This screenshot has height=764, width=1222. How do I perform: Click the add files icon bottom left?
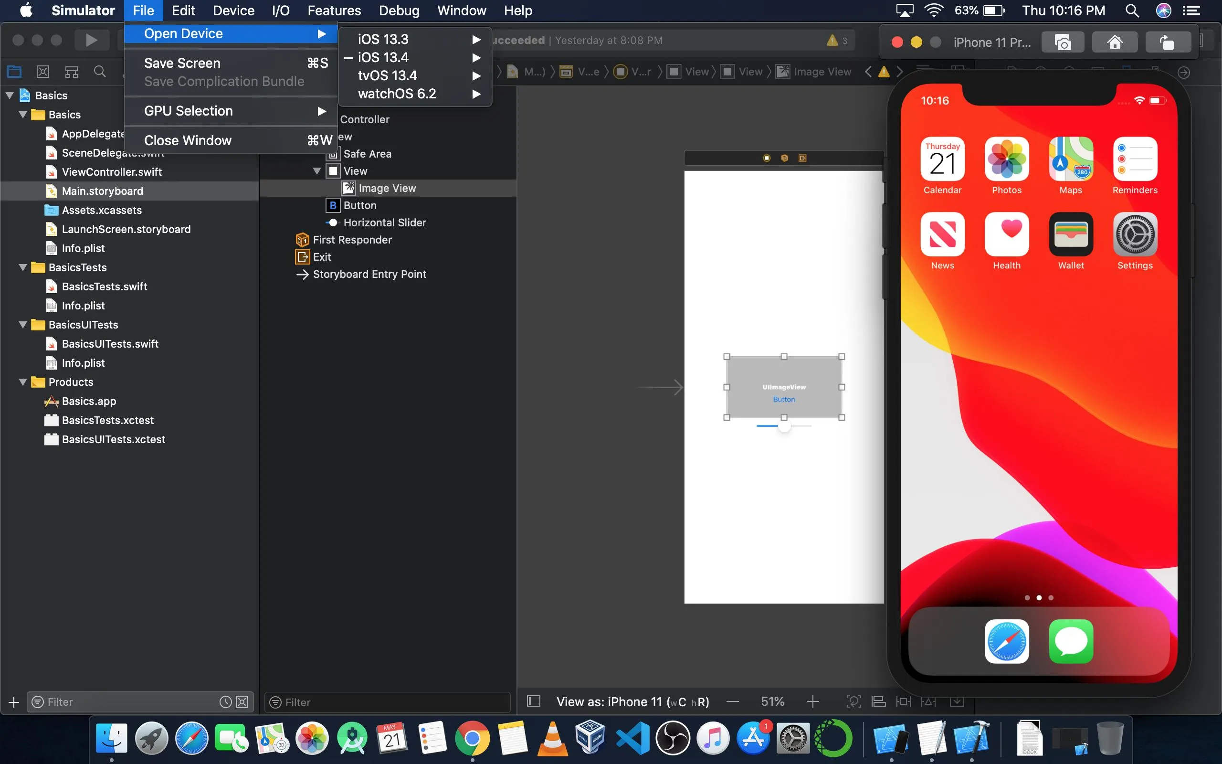[13, 701]
